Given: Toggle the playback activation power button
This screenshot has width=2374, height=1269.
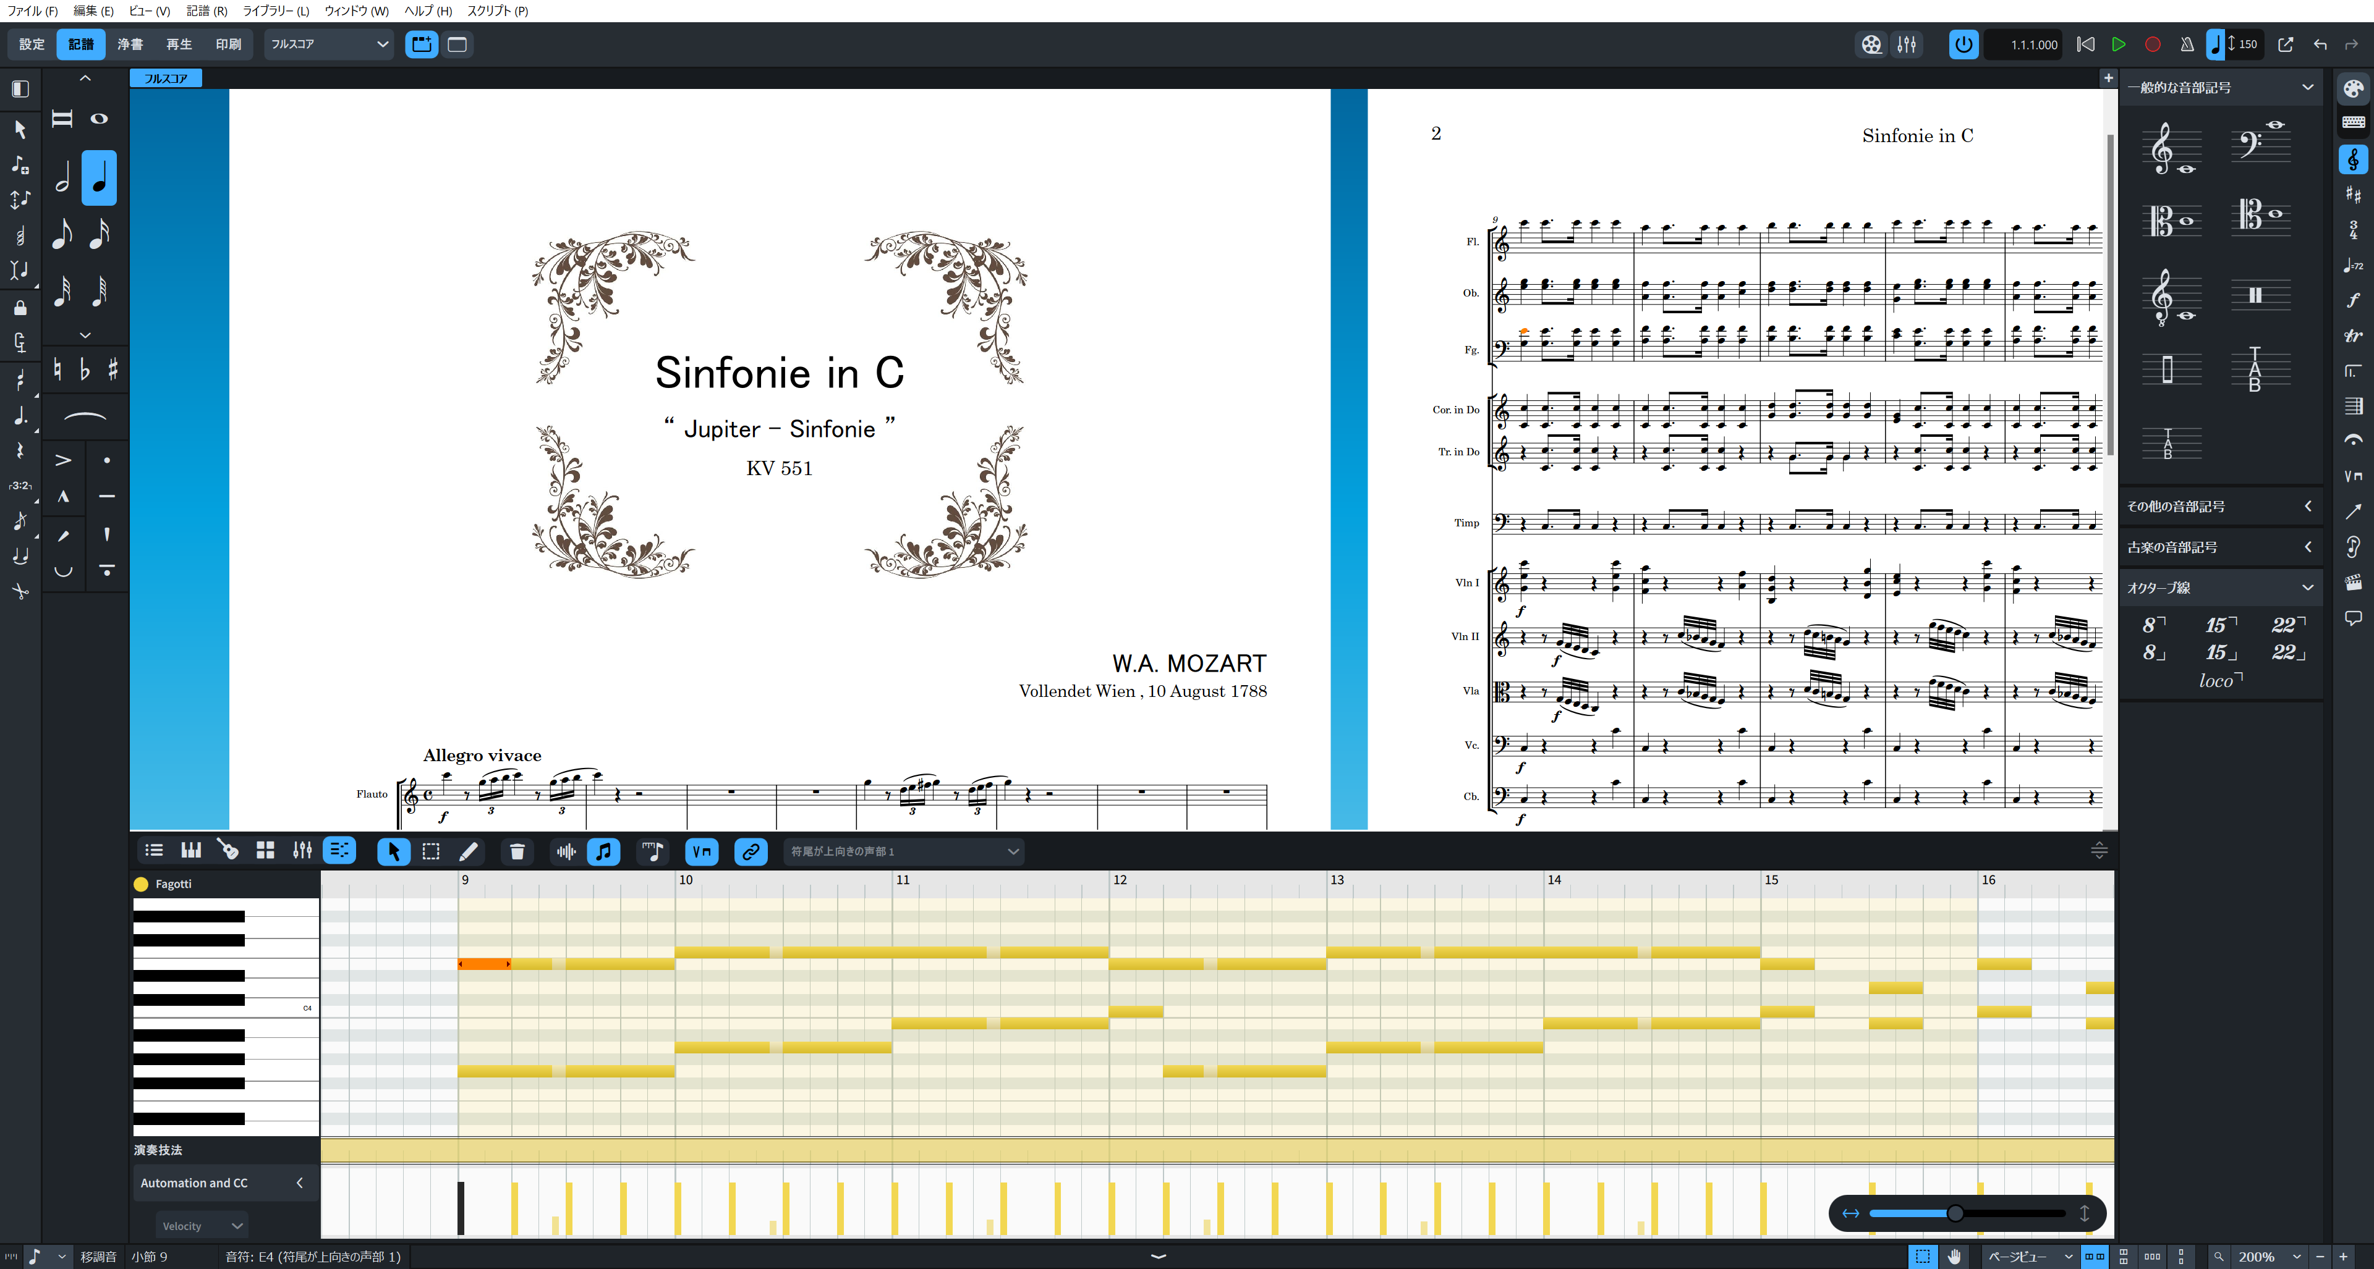Looking at the screenshot, I should (1963, 44).
